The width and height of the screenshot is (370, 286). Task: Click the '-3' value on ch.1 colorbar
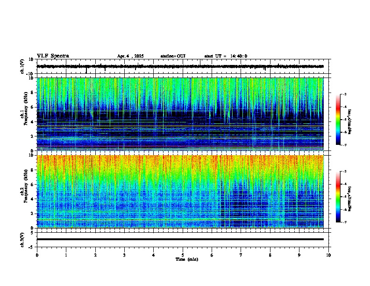click(x=345, y=94)
